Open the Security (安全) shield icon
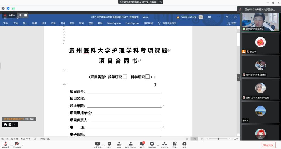Screen dimensions: 281x149 click(x=109, y=144)
